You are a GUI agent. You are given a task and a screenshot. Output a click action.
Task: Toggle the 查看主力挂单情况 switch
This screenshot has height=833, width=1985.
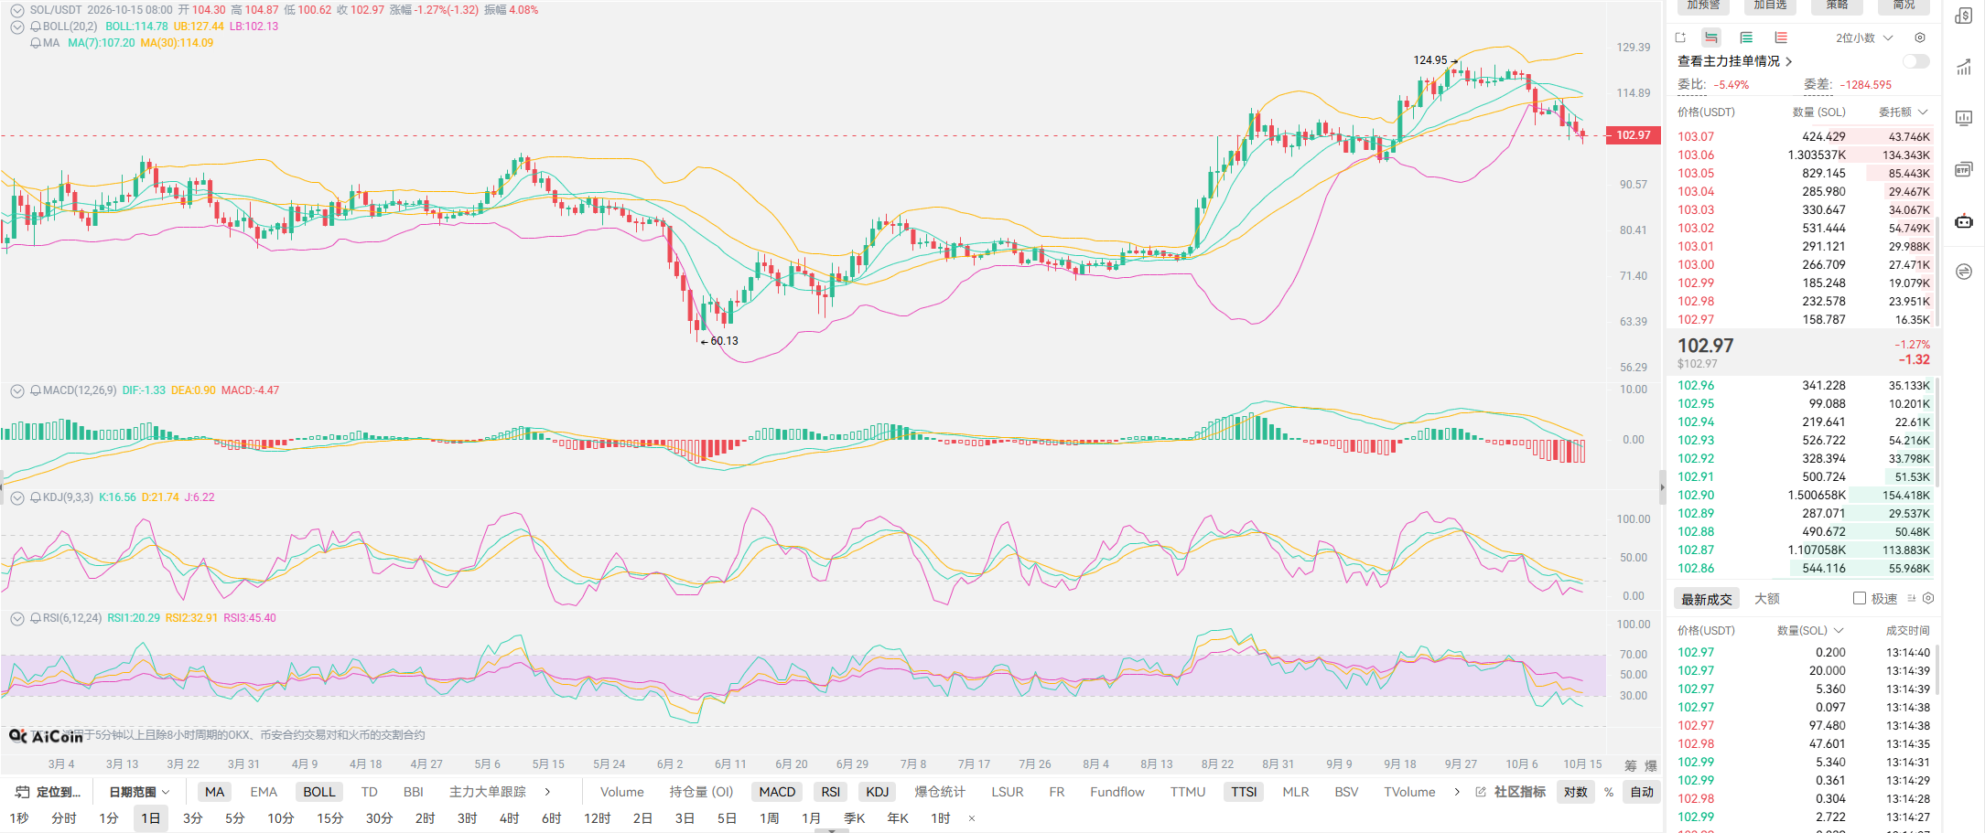(1915, 61)
